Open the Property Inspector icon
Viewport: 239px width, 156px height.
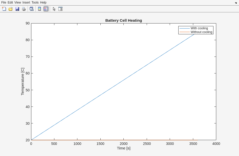[x=60, y=9]
